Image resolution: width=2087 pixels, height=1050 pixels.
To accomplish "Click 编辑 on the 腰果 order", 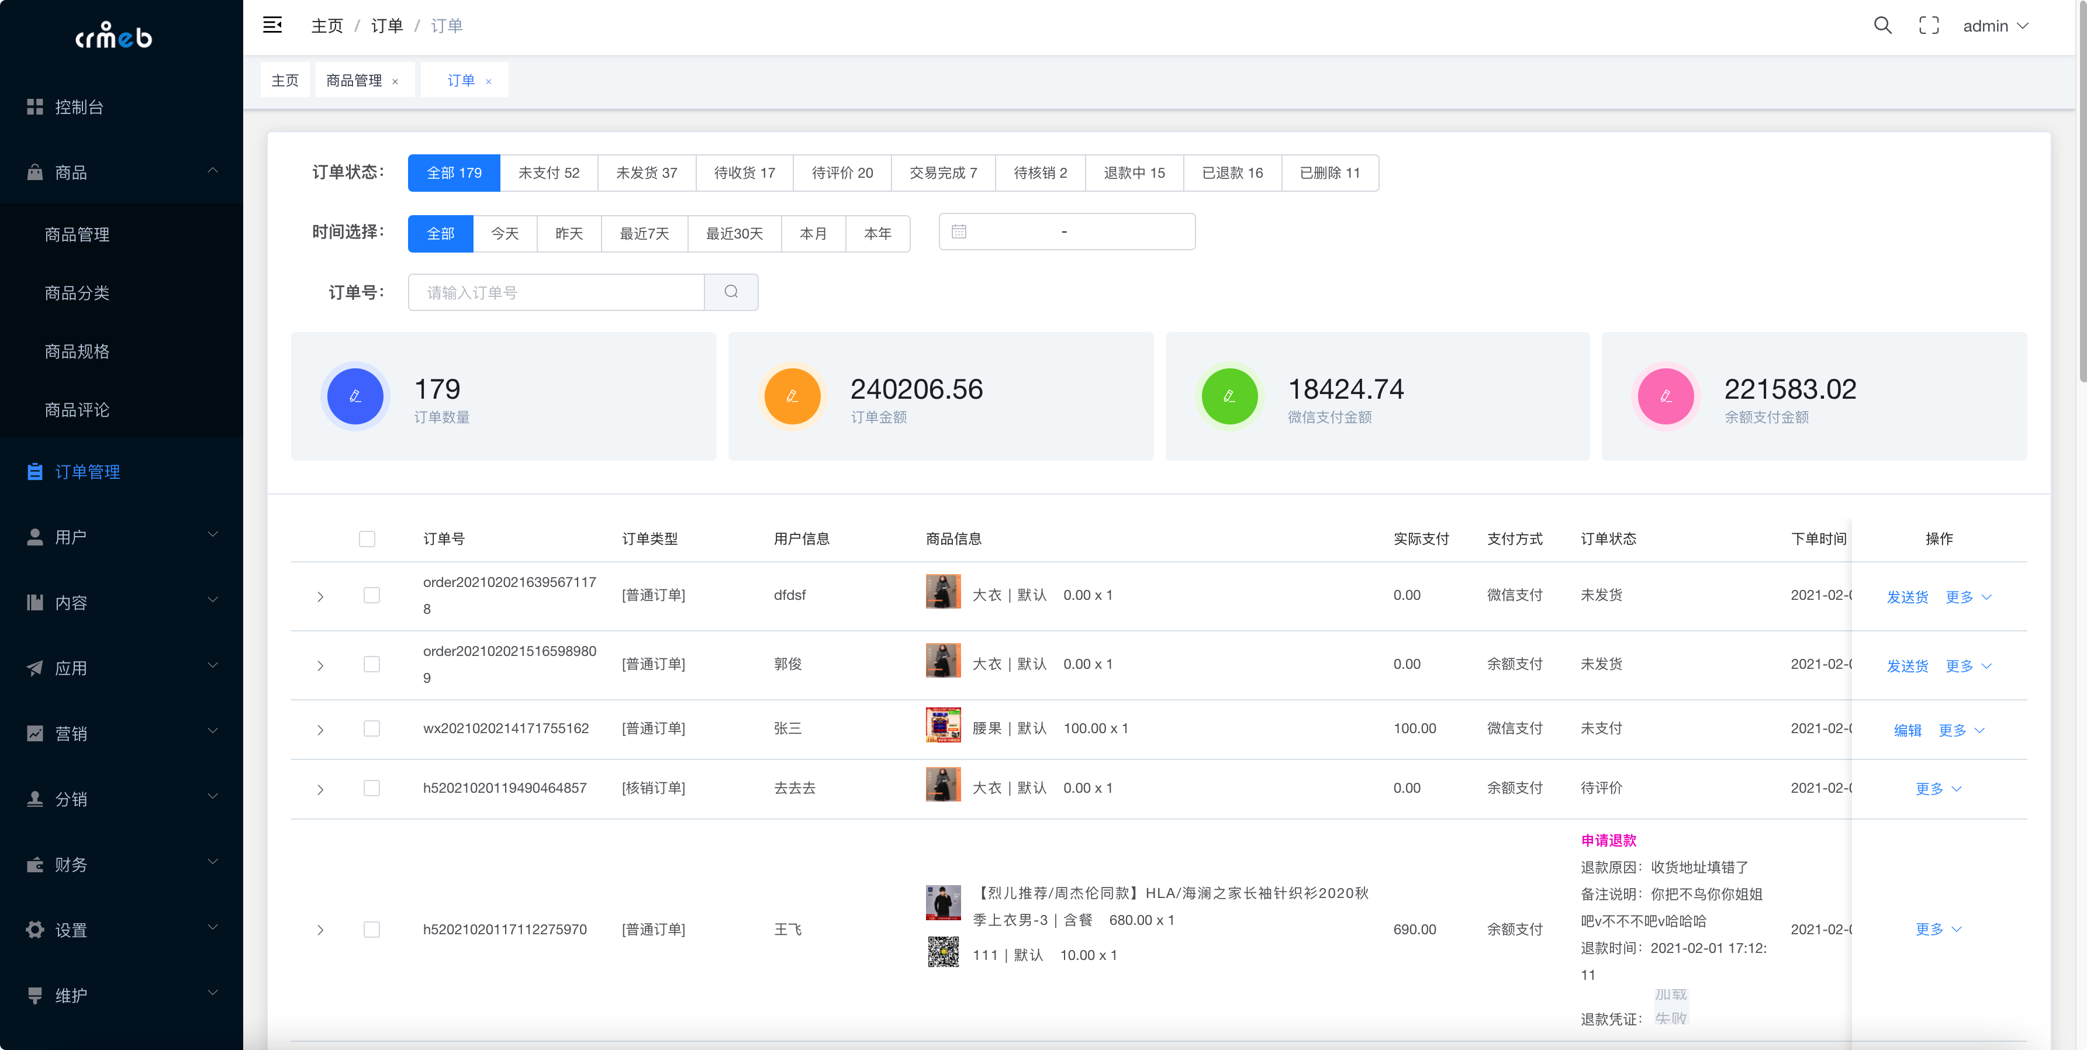I will click(1907, 730).
